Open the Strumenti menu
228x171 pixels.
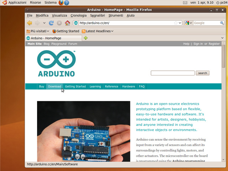click(116, 15)
